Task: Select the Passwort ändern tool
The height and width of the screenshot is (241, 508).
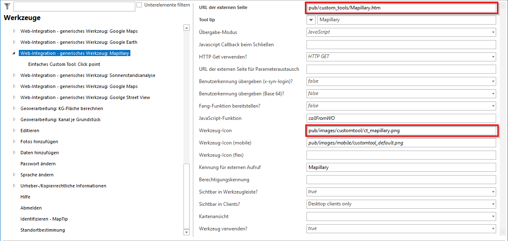Action: tap(38, 164)
